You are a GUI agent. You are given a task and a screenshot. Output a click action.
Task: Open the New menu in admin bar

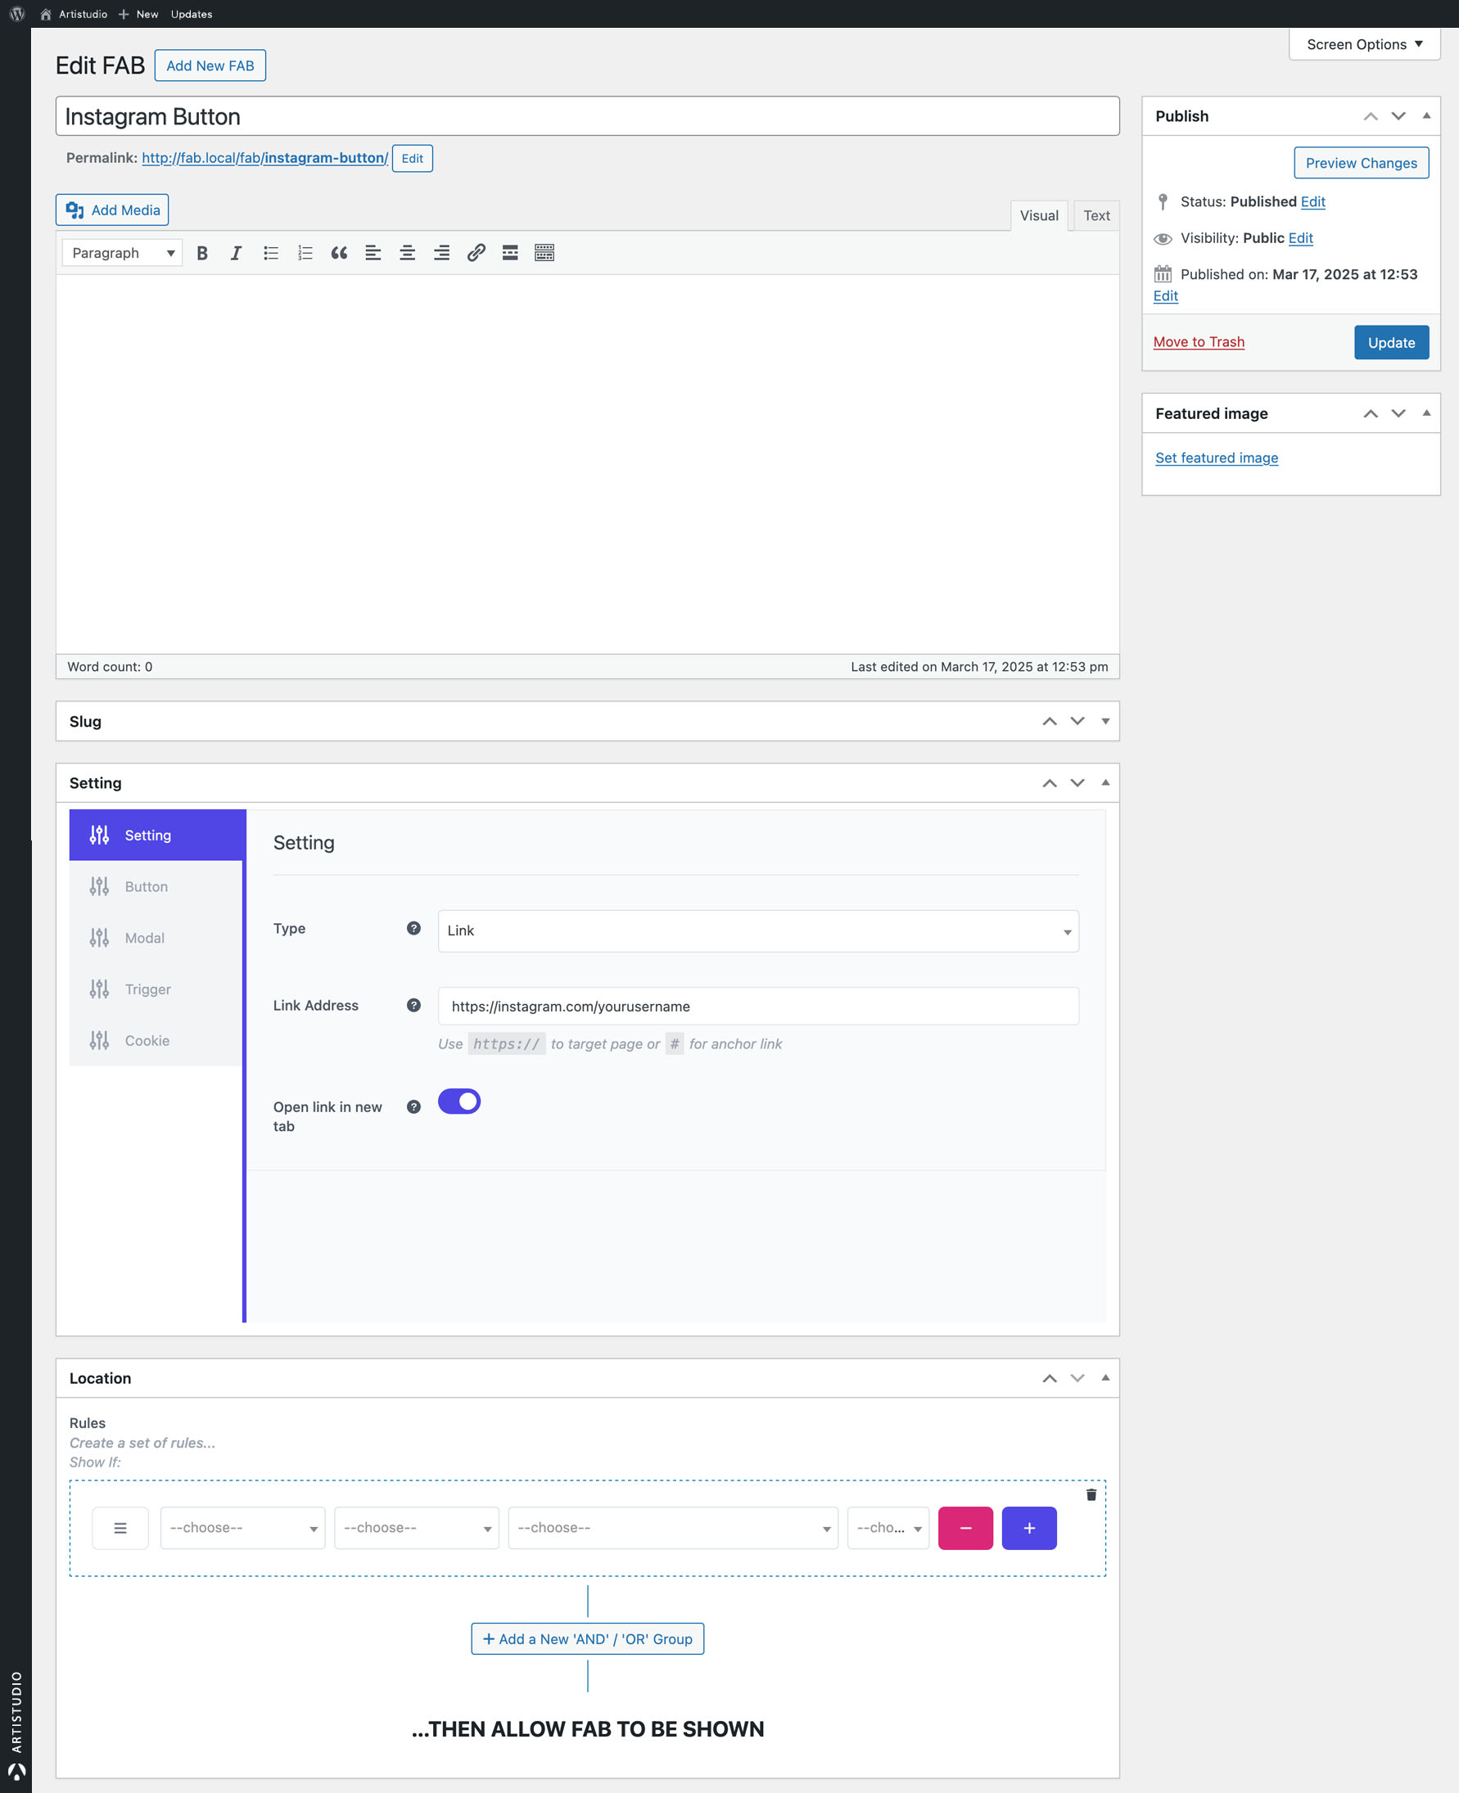tap(138, 13)
